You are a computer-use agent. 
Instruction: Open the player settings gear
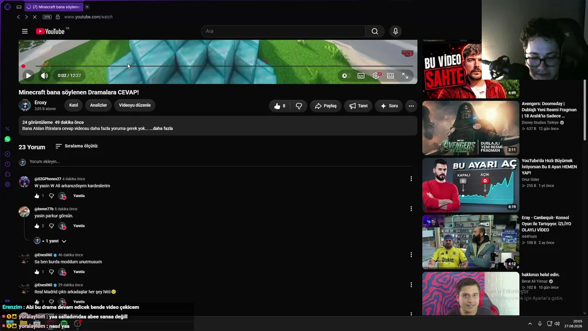(376, 75)
